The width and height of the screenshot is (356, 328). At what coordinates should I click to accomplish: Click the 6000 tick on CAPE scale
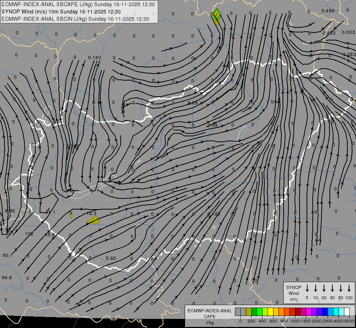349,321
